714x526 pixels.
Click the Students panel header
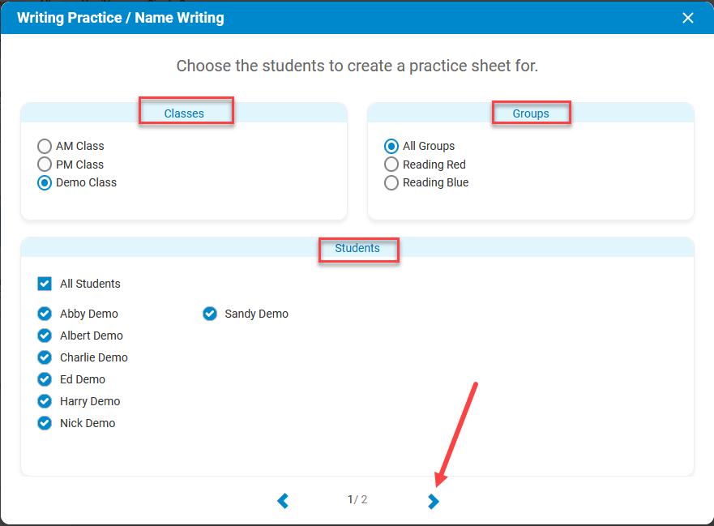[357, 248]
